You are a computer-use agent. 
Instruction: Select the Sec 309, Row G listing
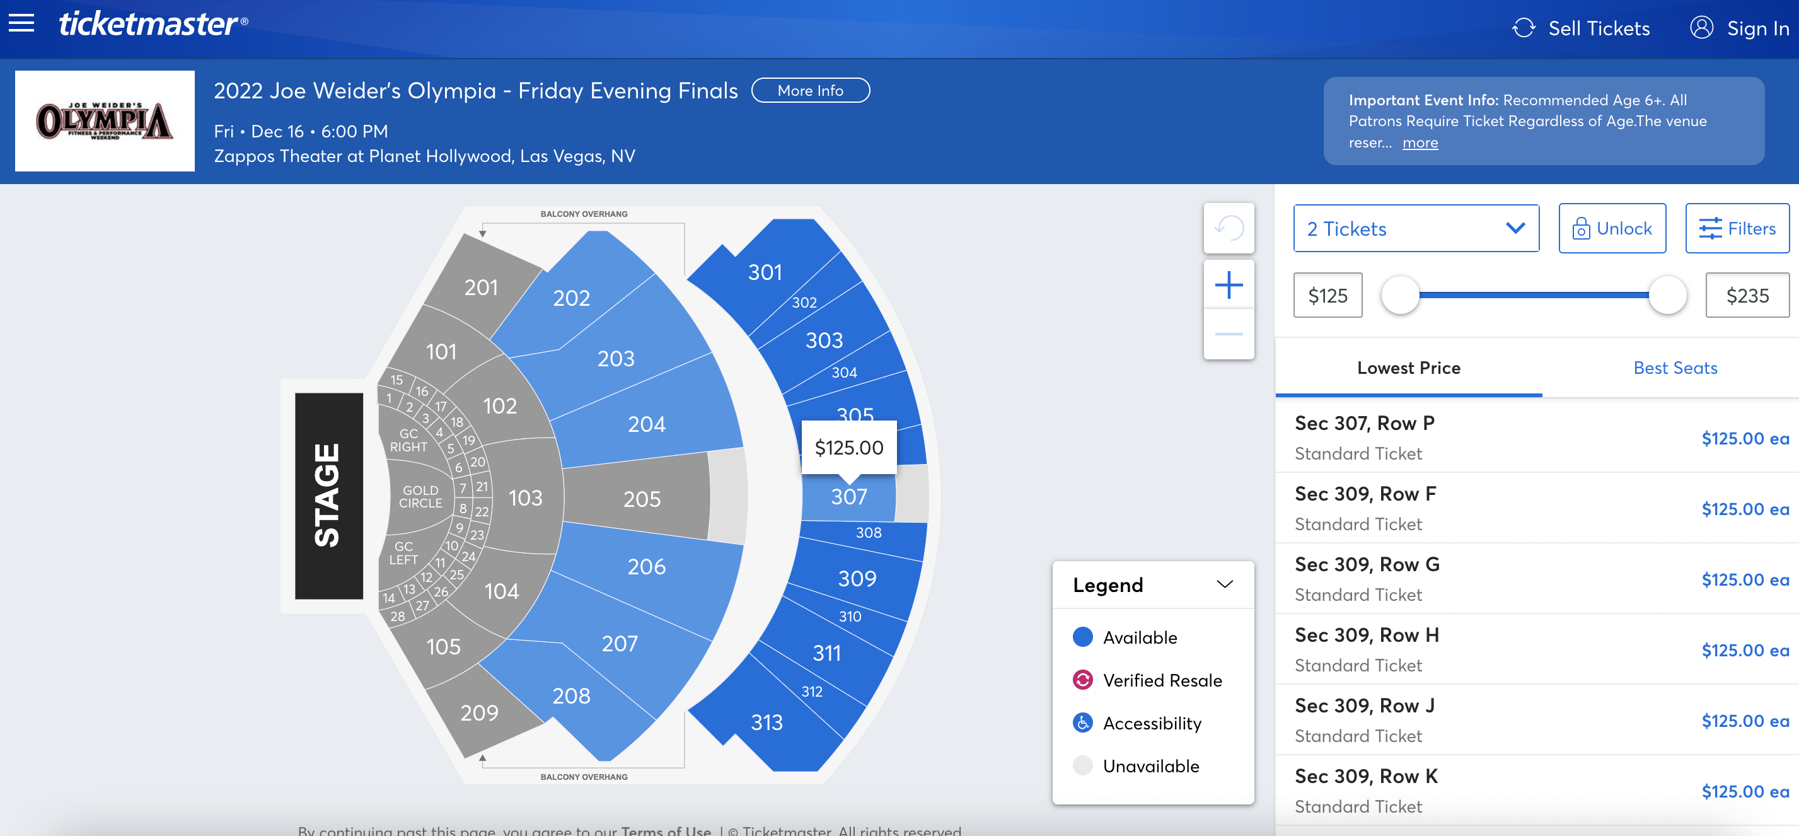click(x=1536, y=578)
